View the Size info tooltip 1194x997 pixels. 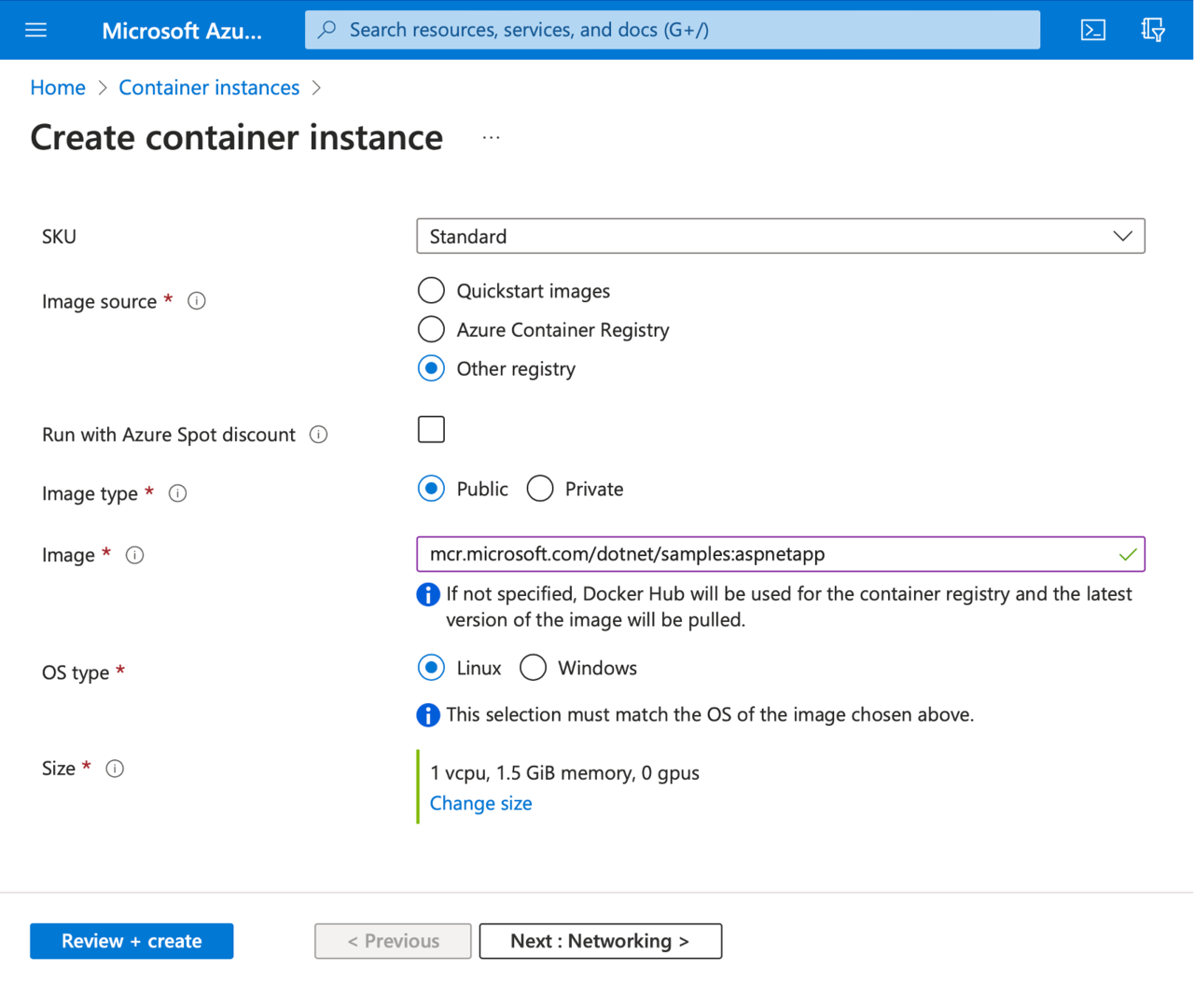tap(115, 768)
